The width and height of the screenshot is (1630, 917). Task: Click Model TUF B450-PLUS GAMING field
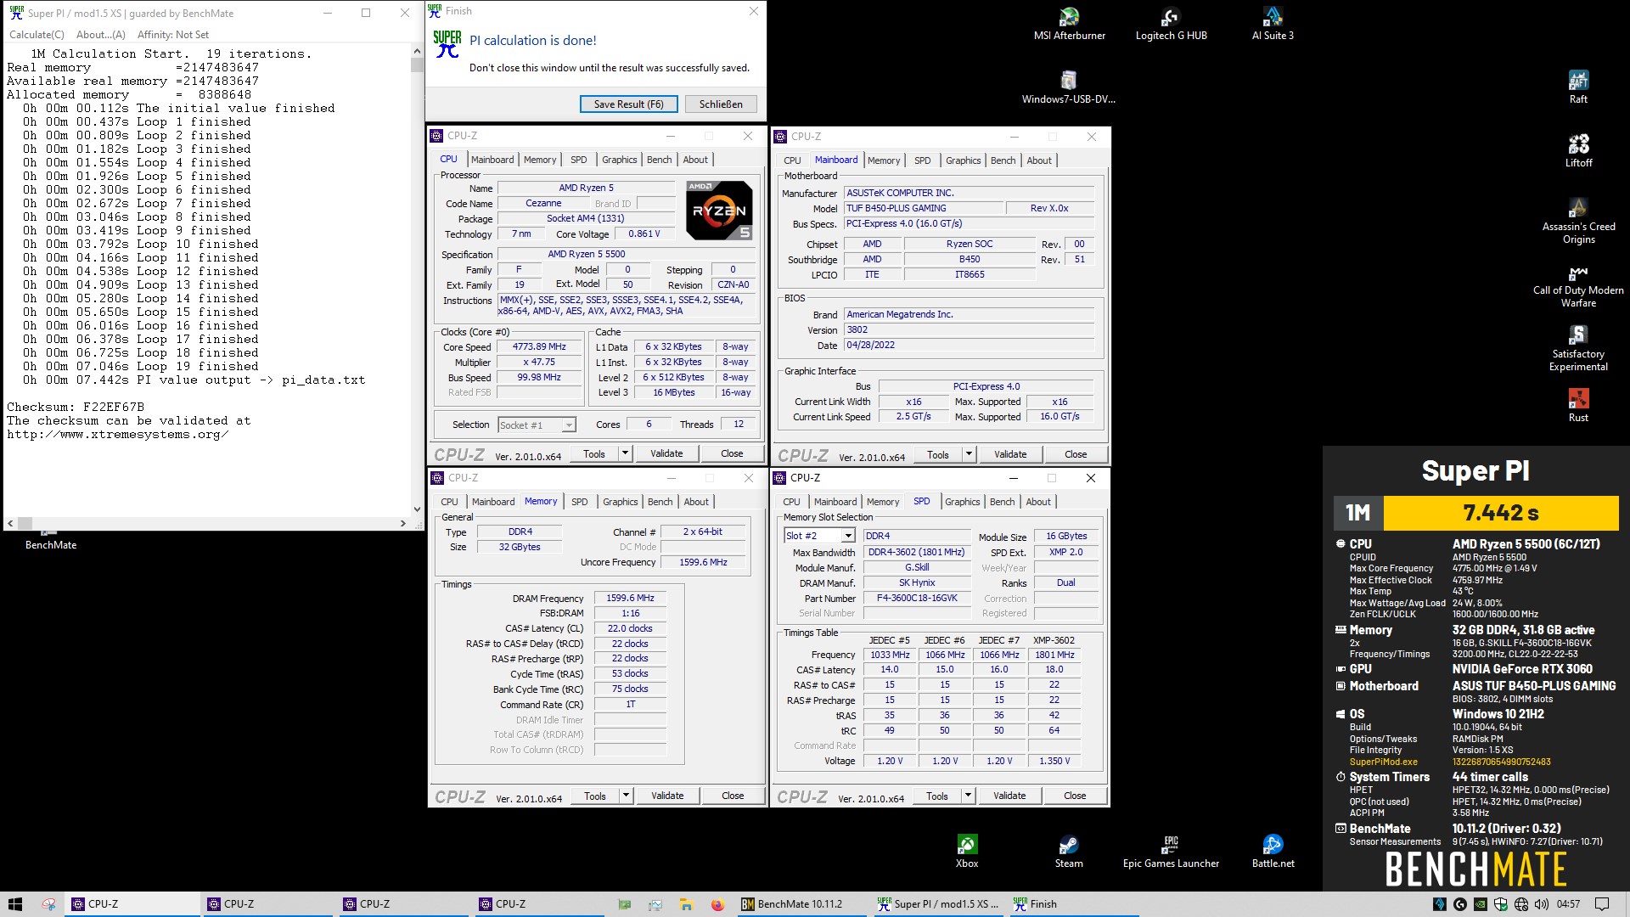click(924, 208)
